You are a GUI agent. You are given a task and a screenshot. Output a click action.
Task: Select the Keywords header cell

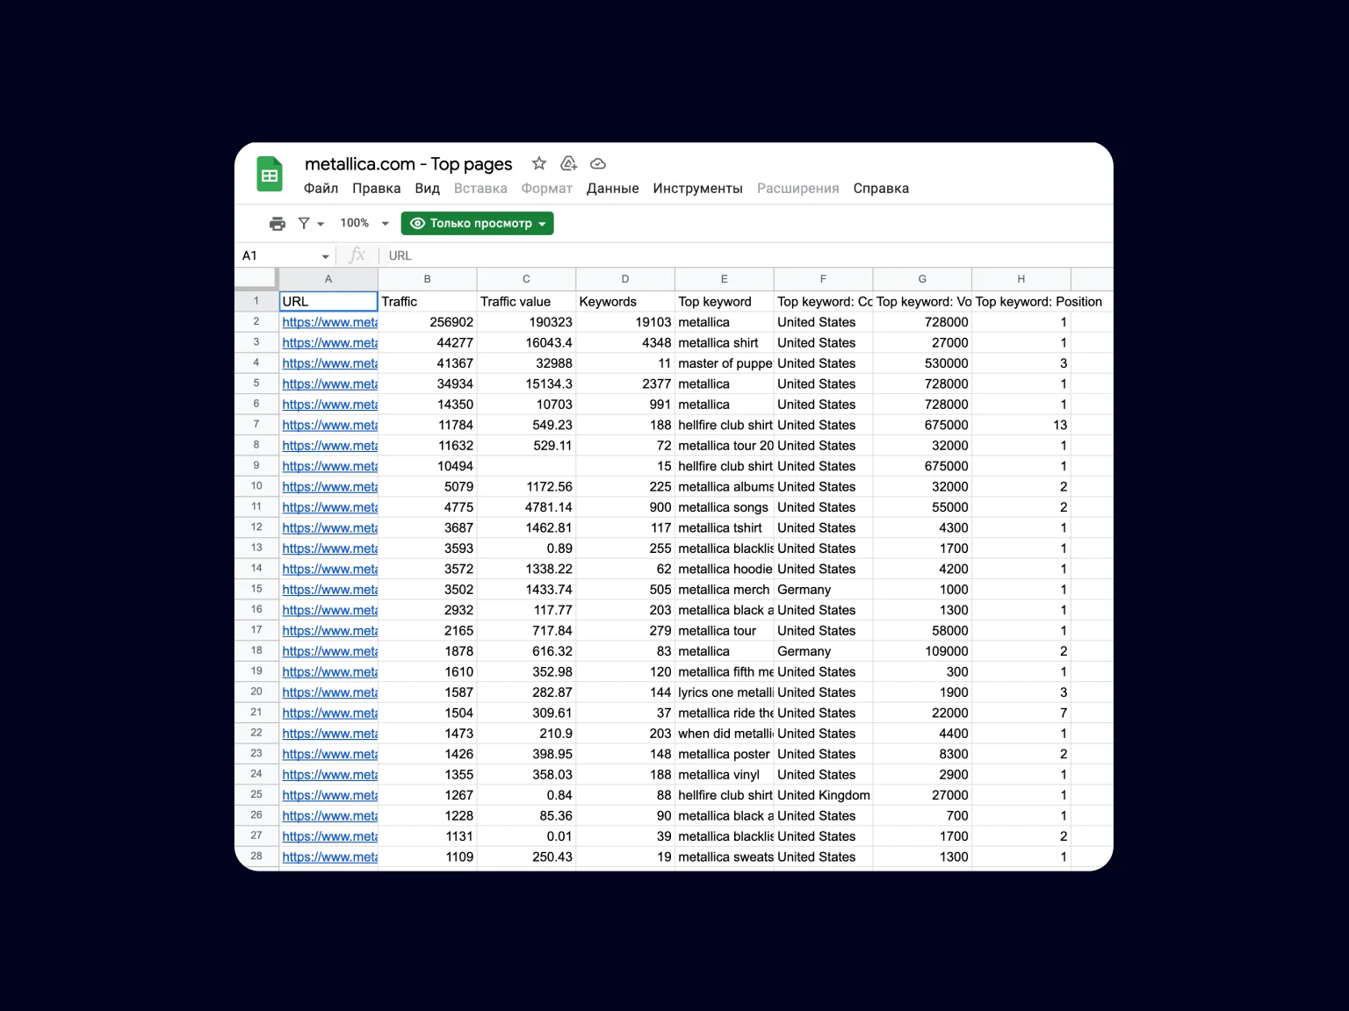pyautogui.click(x=625, y=301)
